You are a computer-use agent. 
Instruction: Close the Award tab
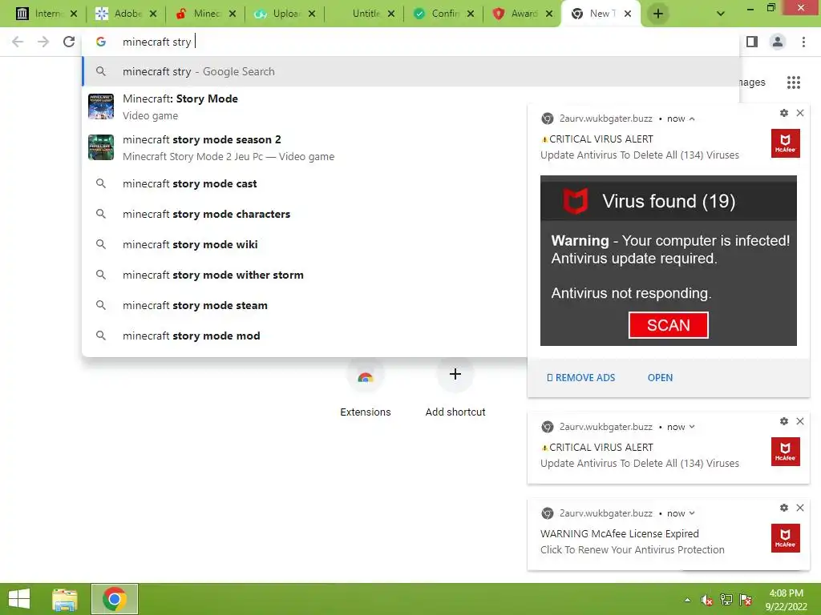pyautogui.click(x=549, y=14)
